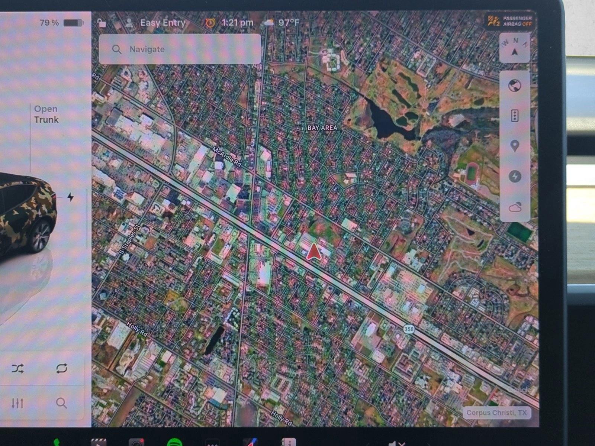
Task: Tap the Corpus Christi, TX location label
Action: pyautogui.click(x=496, y=413)
